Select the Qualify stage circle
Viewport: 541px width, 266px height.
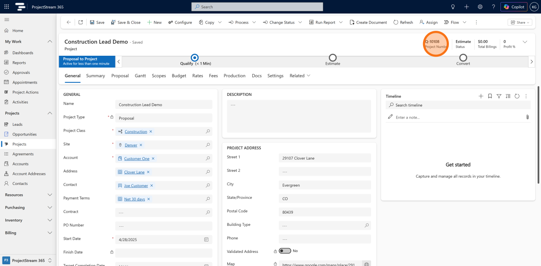point(195,57)
